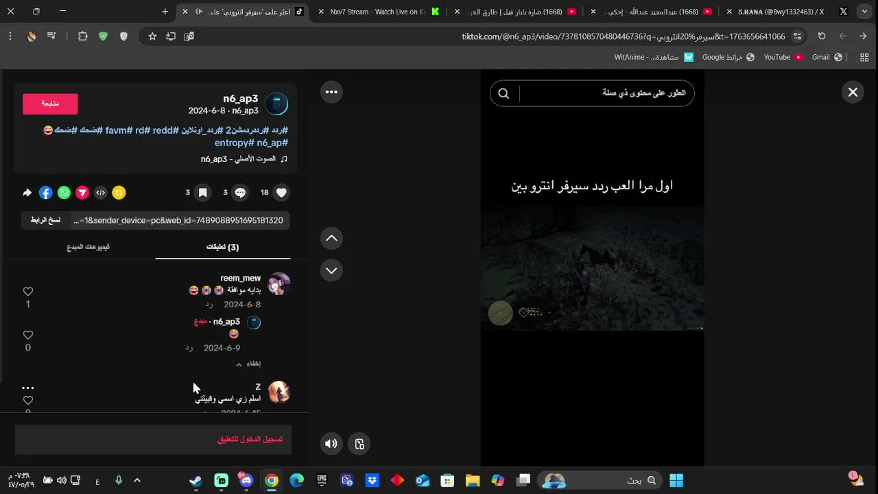Open Steam from the taskbar

point(196,480)
